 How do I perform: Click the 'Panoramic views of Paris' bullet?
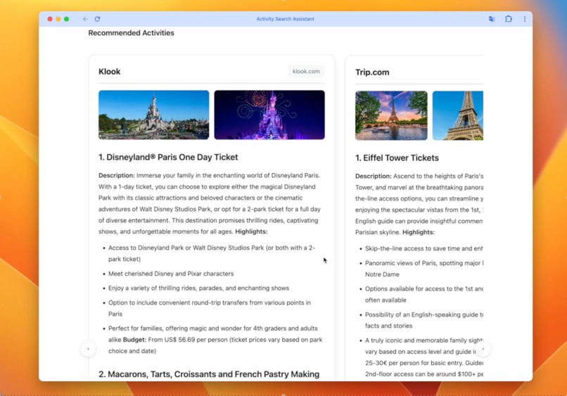[423, 269]
